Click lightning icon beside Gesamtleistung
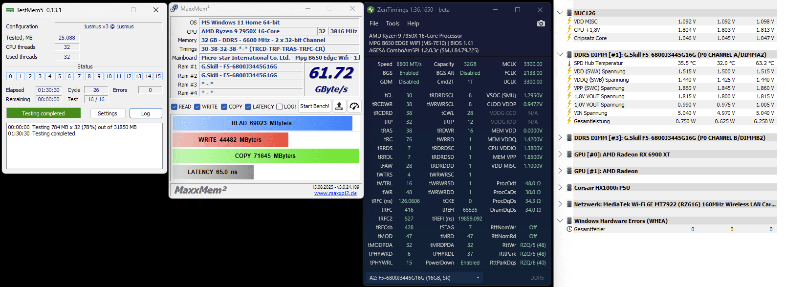The image size is (785, 287). [569, 121]
